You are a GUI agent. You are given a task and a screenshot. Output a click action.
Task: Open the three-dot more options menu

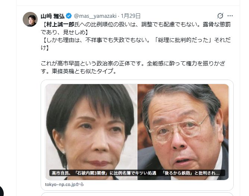pyautogui.click(x=230, y=16)
